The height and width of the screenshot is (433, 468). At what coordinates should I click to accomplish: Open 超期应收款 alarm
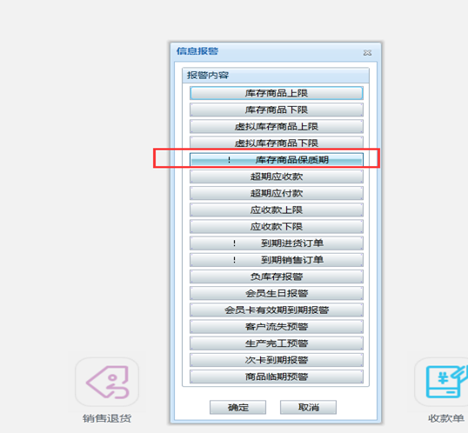click(277, 177)
